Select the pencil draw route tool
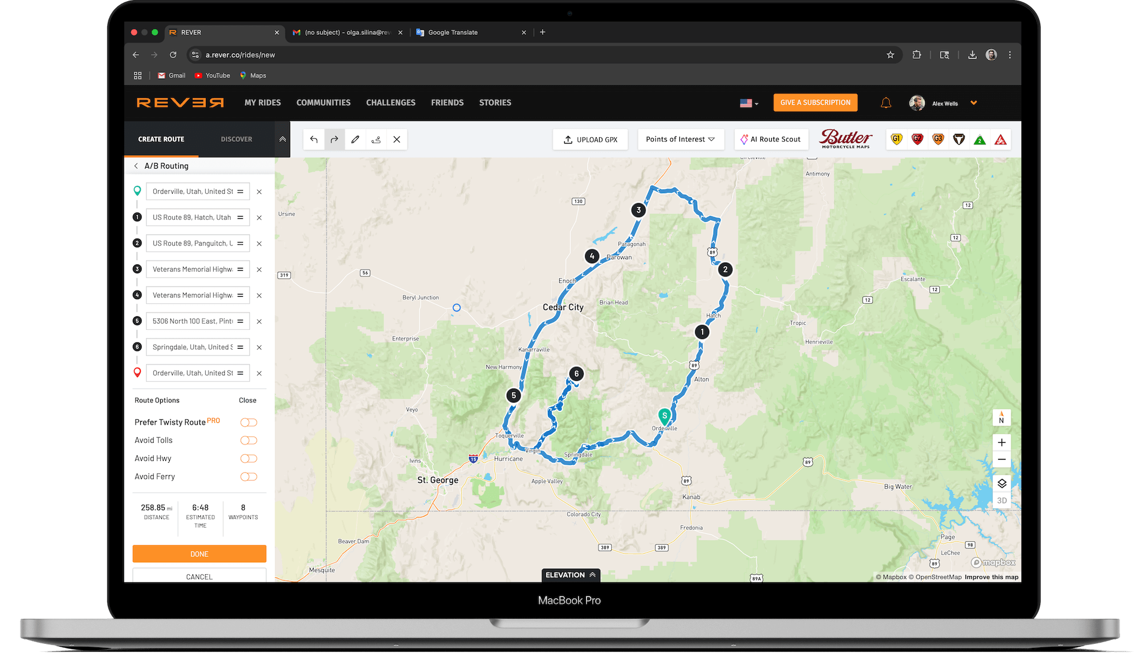The width and height of the screenshot is (1140, 653). coord(355,140)
